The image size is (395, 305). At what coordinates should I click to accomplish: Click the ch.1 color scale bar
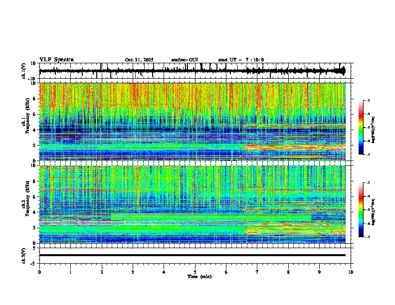(x=361, y=128)
